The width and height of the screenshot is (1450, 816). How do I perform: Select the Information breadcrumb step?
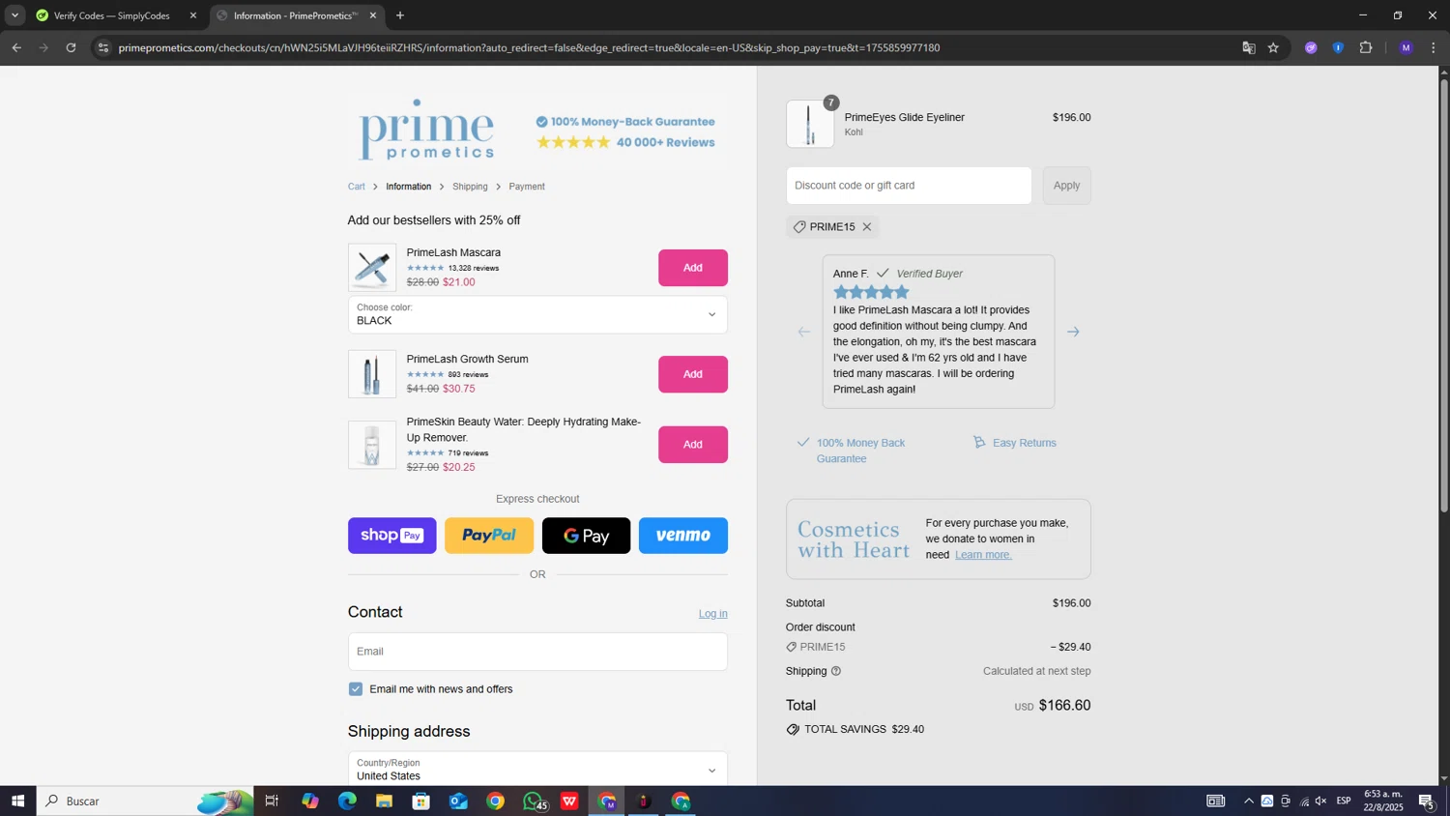(409, 187)
